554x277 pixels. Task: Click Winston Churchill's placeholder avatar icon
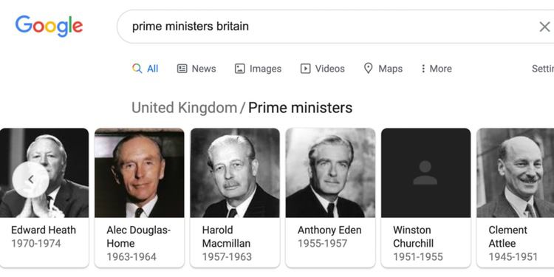(425, 173)
